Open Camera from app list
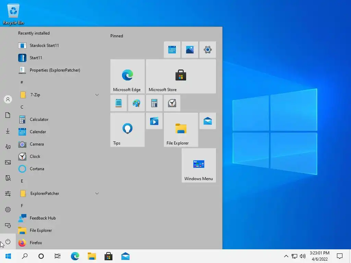Screen dimensions: 351x263 [x=58, y=144]
